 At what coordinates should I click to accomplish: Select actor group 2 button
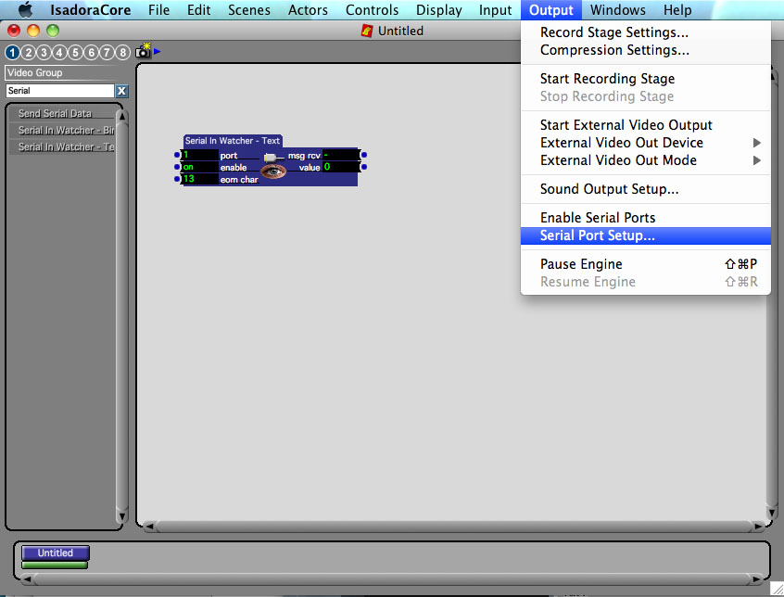click(29, 52)
